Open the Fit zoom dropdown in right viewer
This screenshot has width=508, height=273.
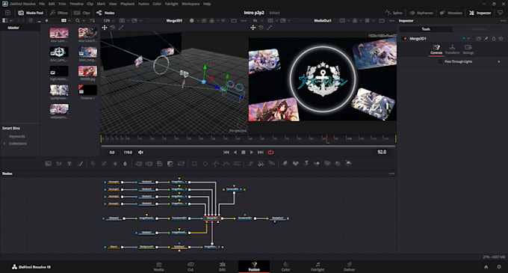[x=257, y=21]
